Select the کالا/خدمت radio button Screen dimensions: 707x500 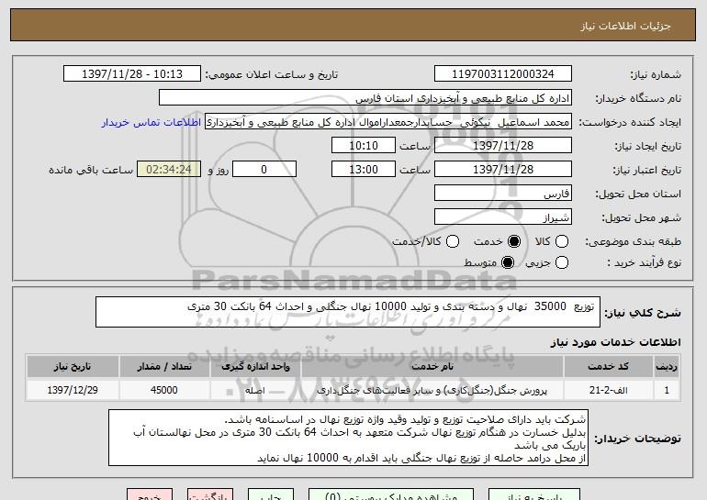(453, 242)
